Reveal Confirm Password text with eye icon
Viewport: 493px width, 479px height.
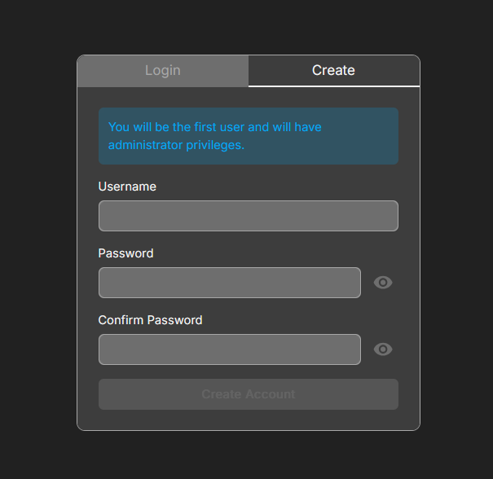coord(383,349)
